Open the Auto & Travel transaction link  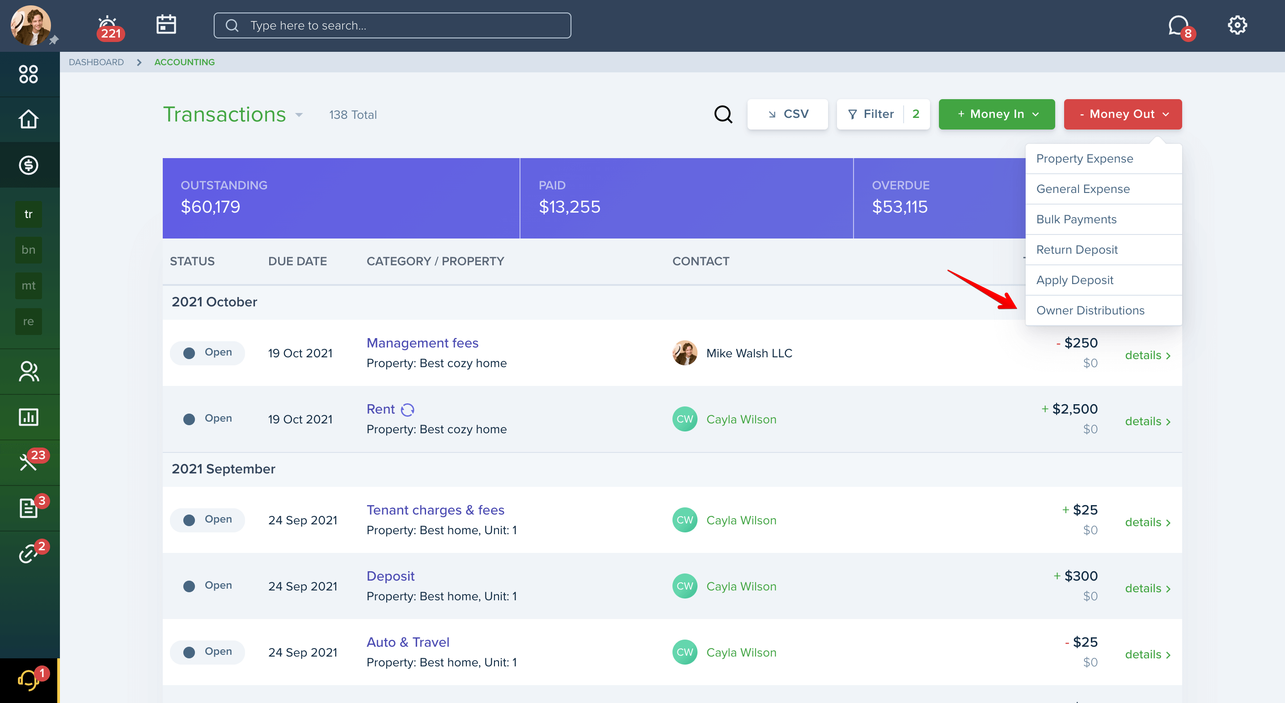pos(408,642)
